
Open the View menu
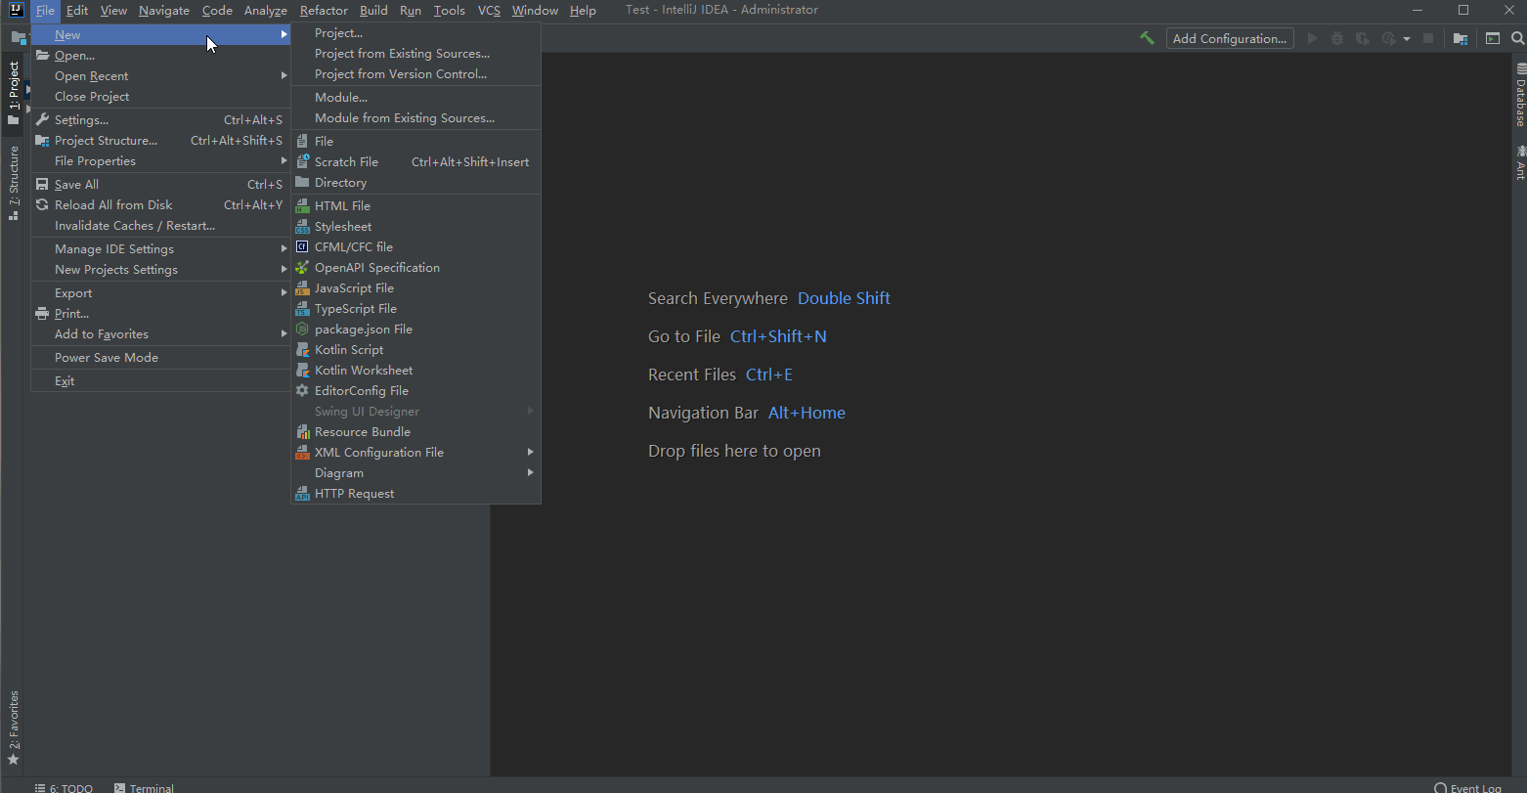[113, 11]
